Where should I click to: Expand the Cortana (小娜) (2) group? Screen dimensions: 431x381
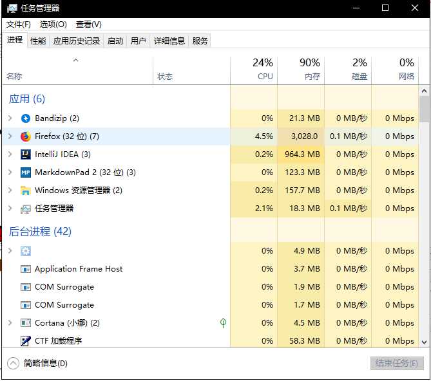[x=10, y=323]
